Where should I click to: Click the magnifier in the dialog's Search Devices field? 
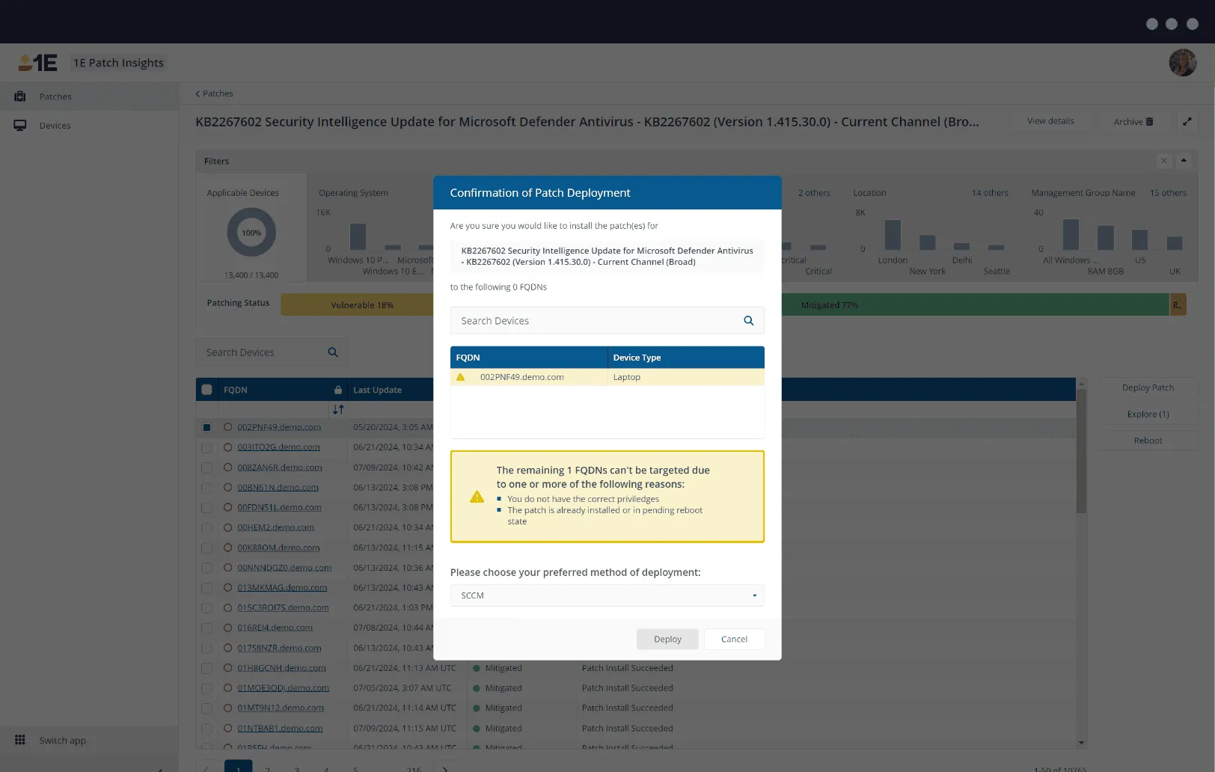tap(748, 320)
